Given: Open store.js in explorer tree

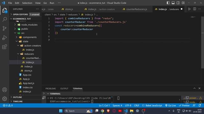Looking at the screenshot, I should (x=28, y=71).
